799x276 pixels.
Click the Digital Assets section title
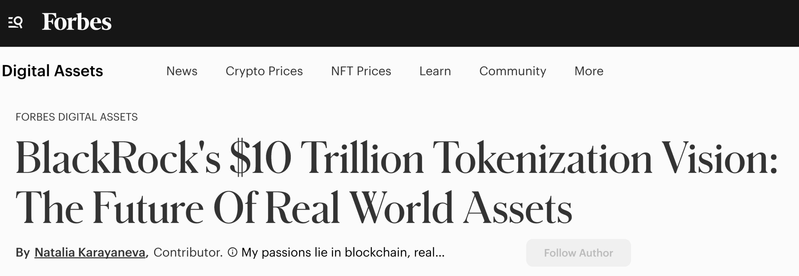[52, 71]
